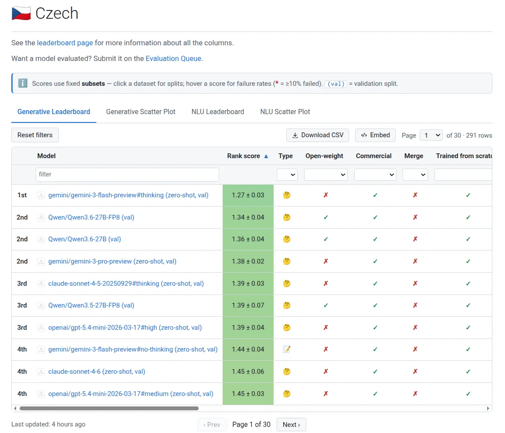Sort by the Open-weight column header

click(324, 156)
